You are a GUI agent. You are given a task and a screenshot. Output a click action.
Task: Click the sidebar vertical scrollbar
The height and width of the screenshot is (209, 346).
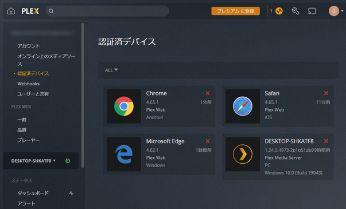point(83,96)
